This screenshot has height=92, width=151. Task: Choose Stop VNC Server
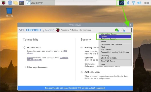[x=115, y=61]
